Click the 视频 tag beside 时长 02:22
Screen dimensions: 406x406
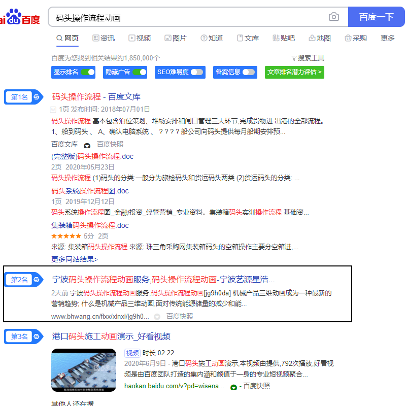(132, 353)
